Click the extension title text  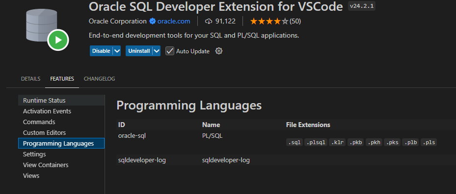(216, 6)
